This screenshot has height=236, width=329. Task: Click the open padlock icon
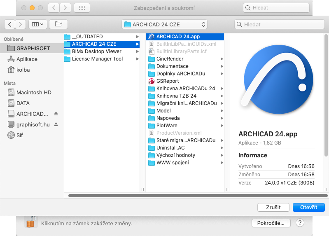click(31, 222)
